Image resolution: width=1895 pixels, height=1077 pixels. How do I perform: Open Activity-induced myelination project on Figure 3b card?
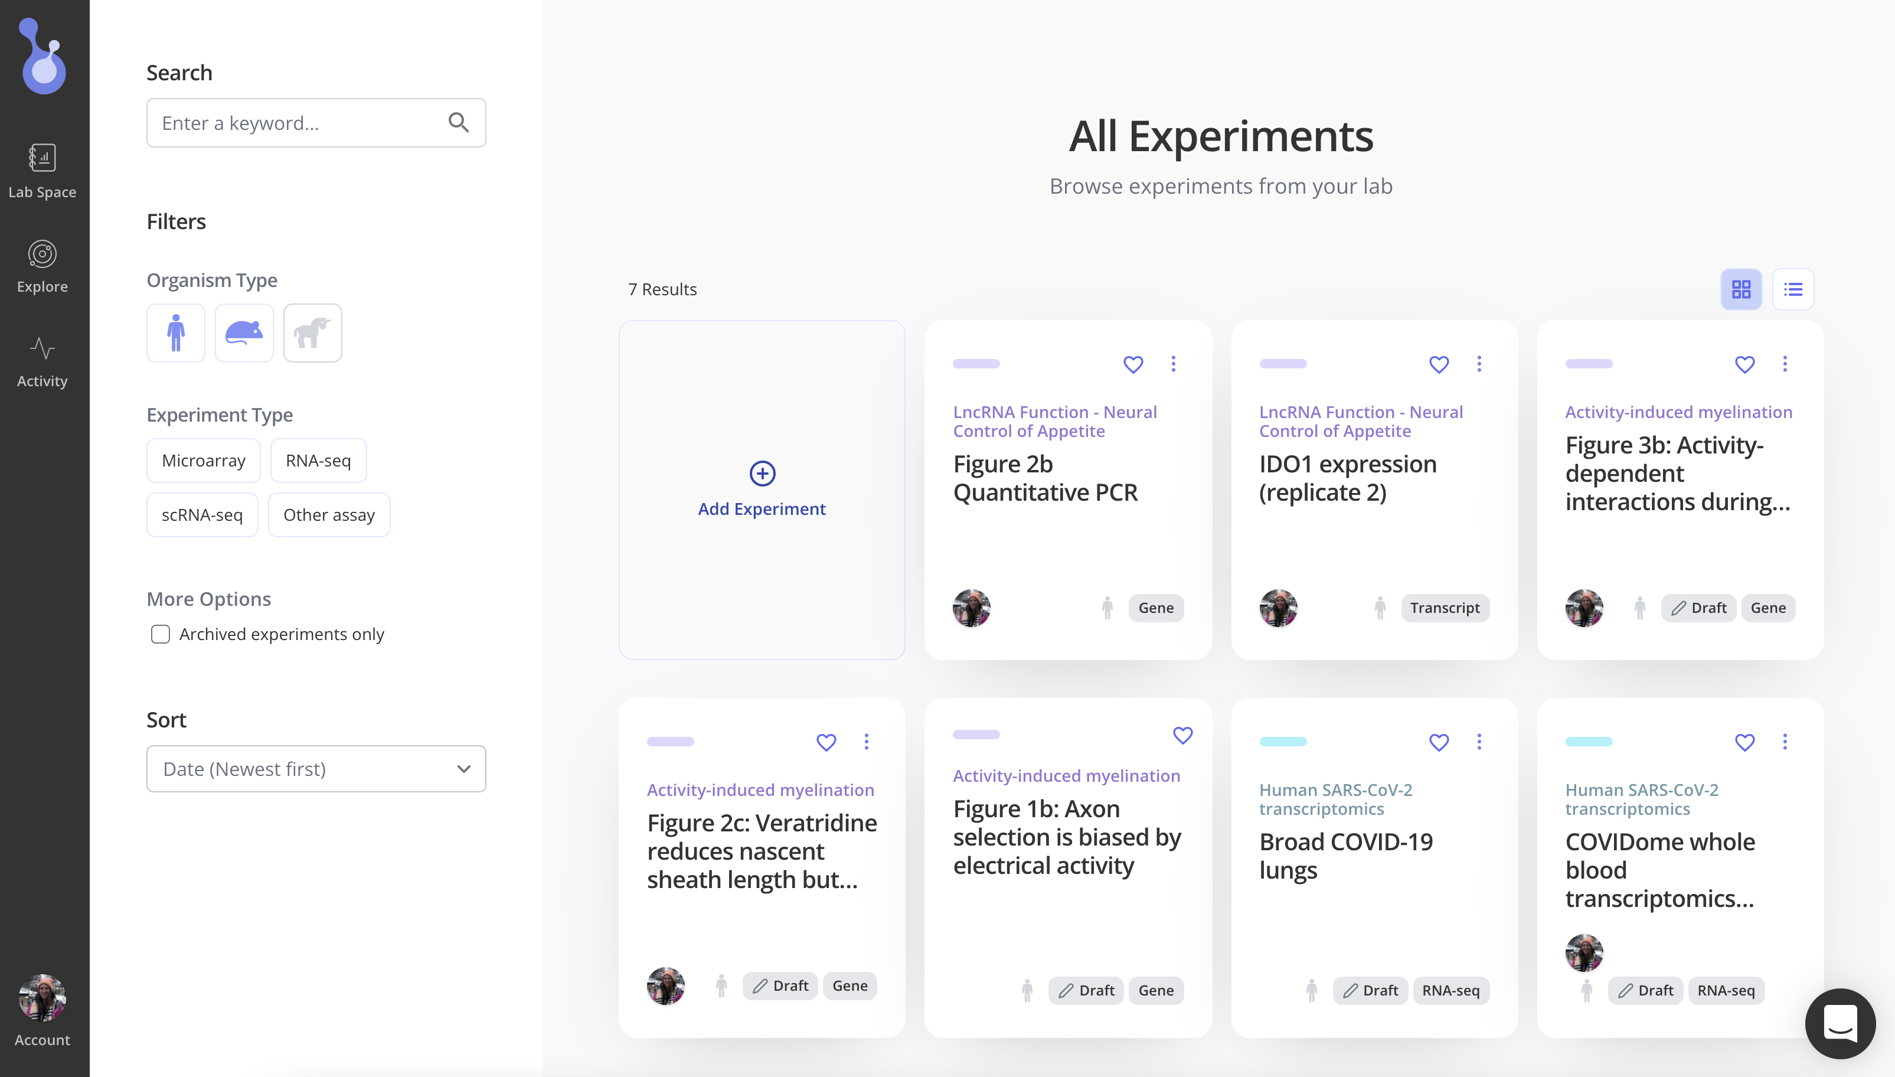tap(1678, 412)
